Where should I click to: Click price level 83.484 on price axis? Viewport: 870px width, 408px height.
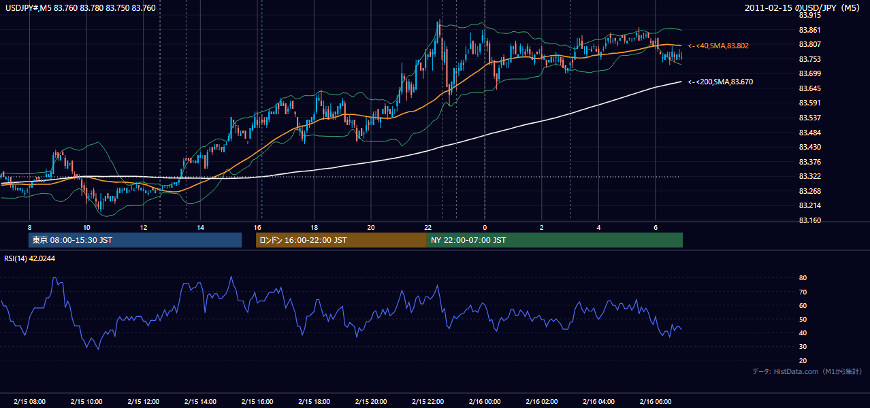pyautogui.click(x=810, y=133)
